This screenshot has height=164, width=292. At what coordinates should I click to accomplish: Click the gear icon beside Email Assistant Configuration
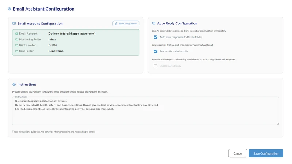pos(9,9)
